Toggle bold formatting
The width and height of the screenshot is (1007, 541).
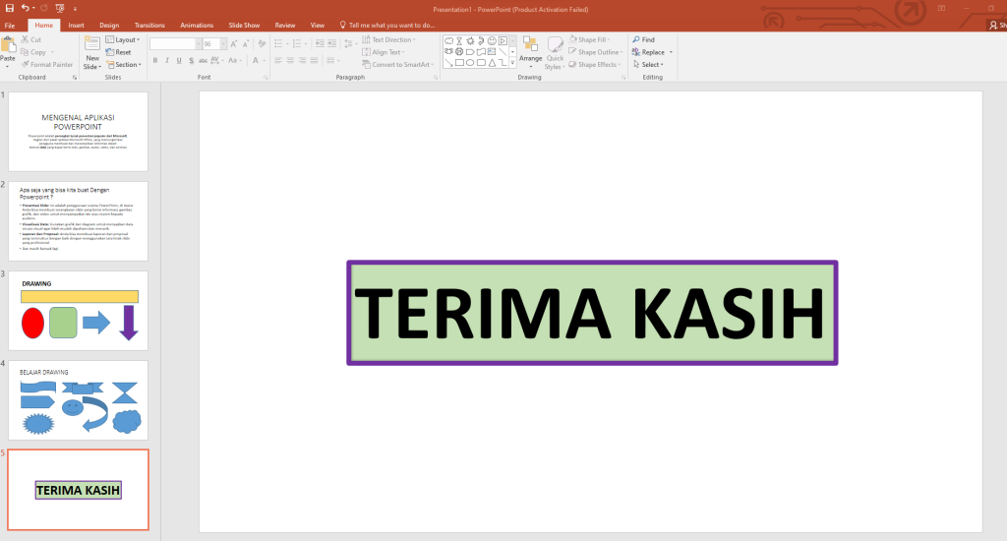click(x=154, y=61)
